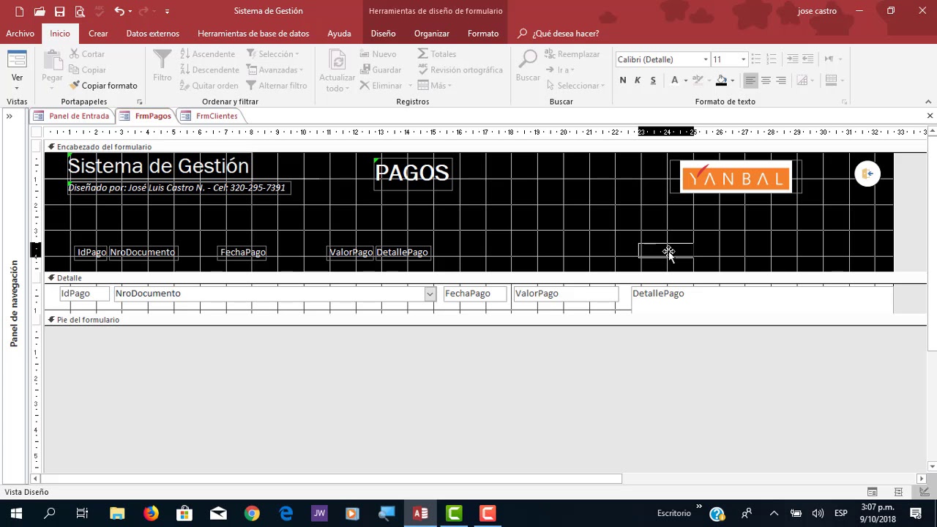The width and height of the screenshot is (937, 527).
Task: Open print preview from the quick access toolbar
Action: 80,11
